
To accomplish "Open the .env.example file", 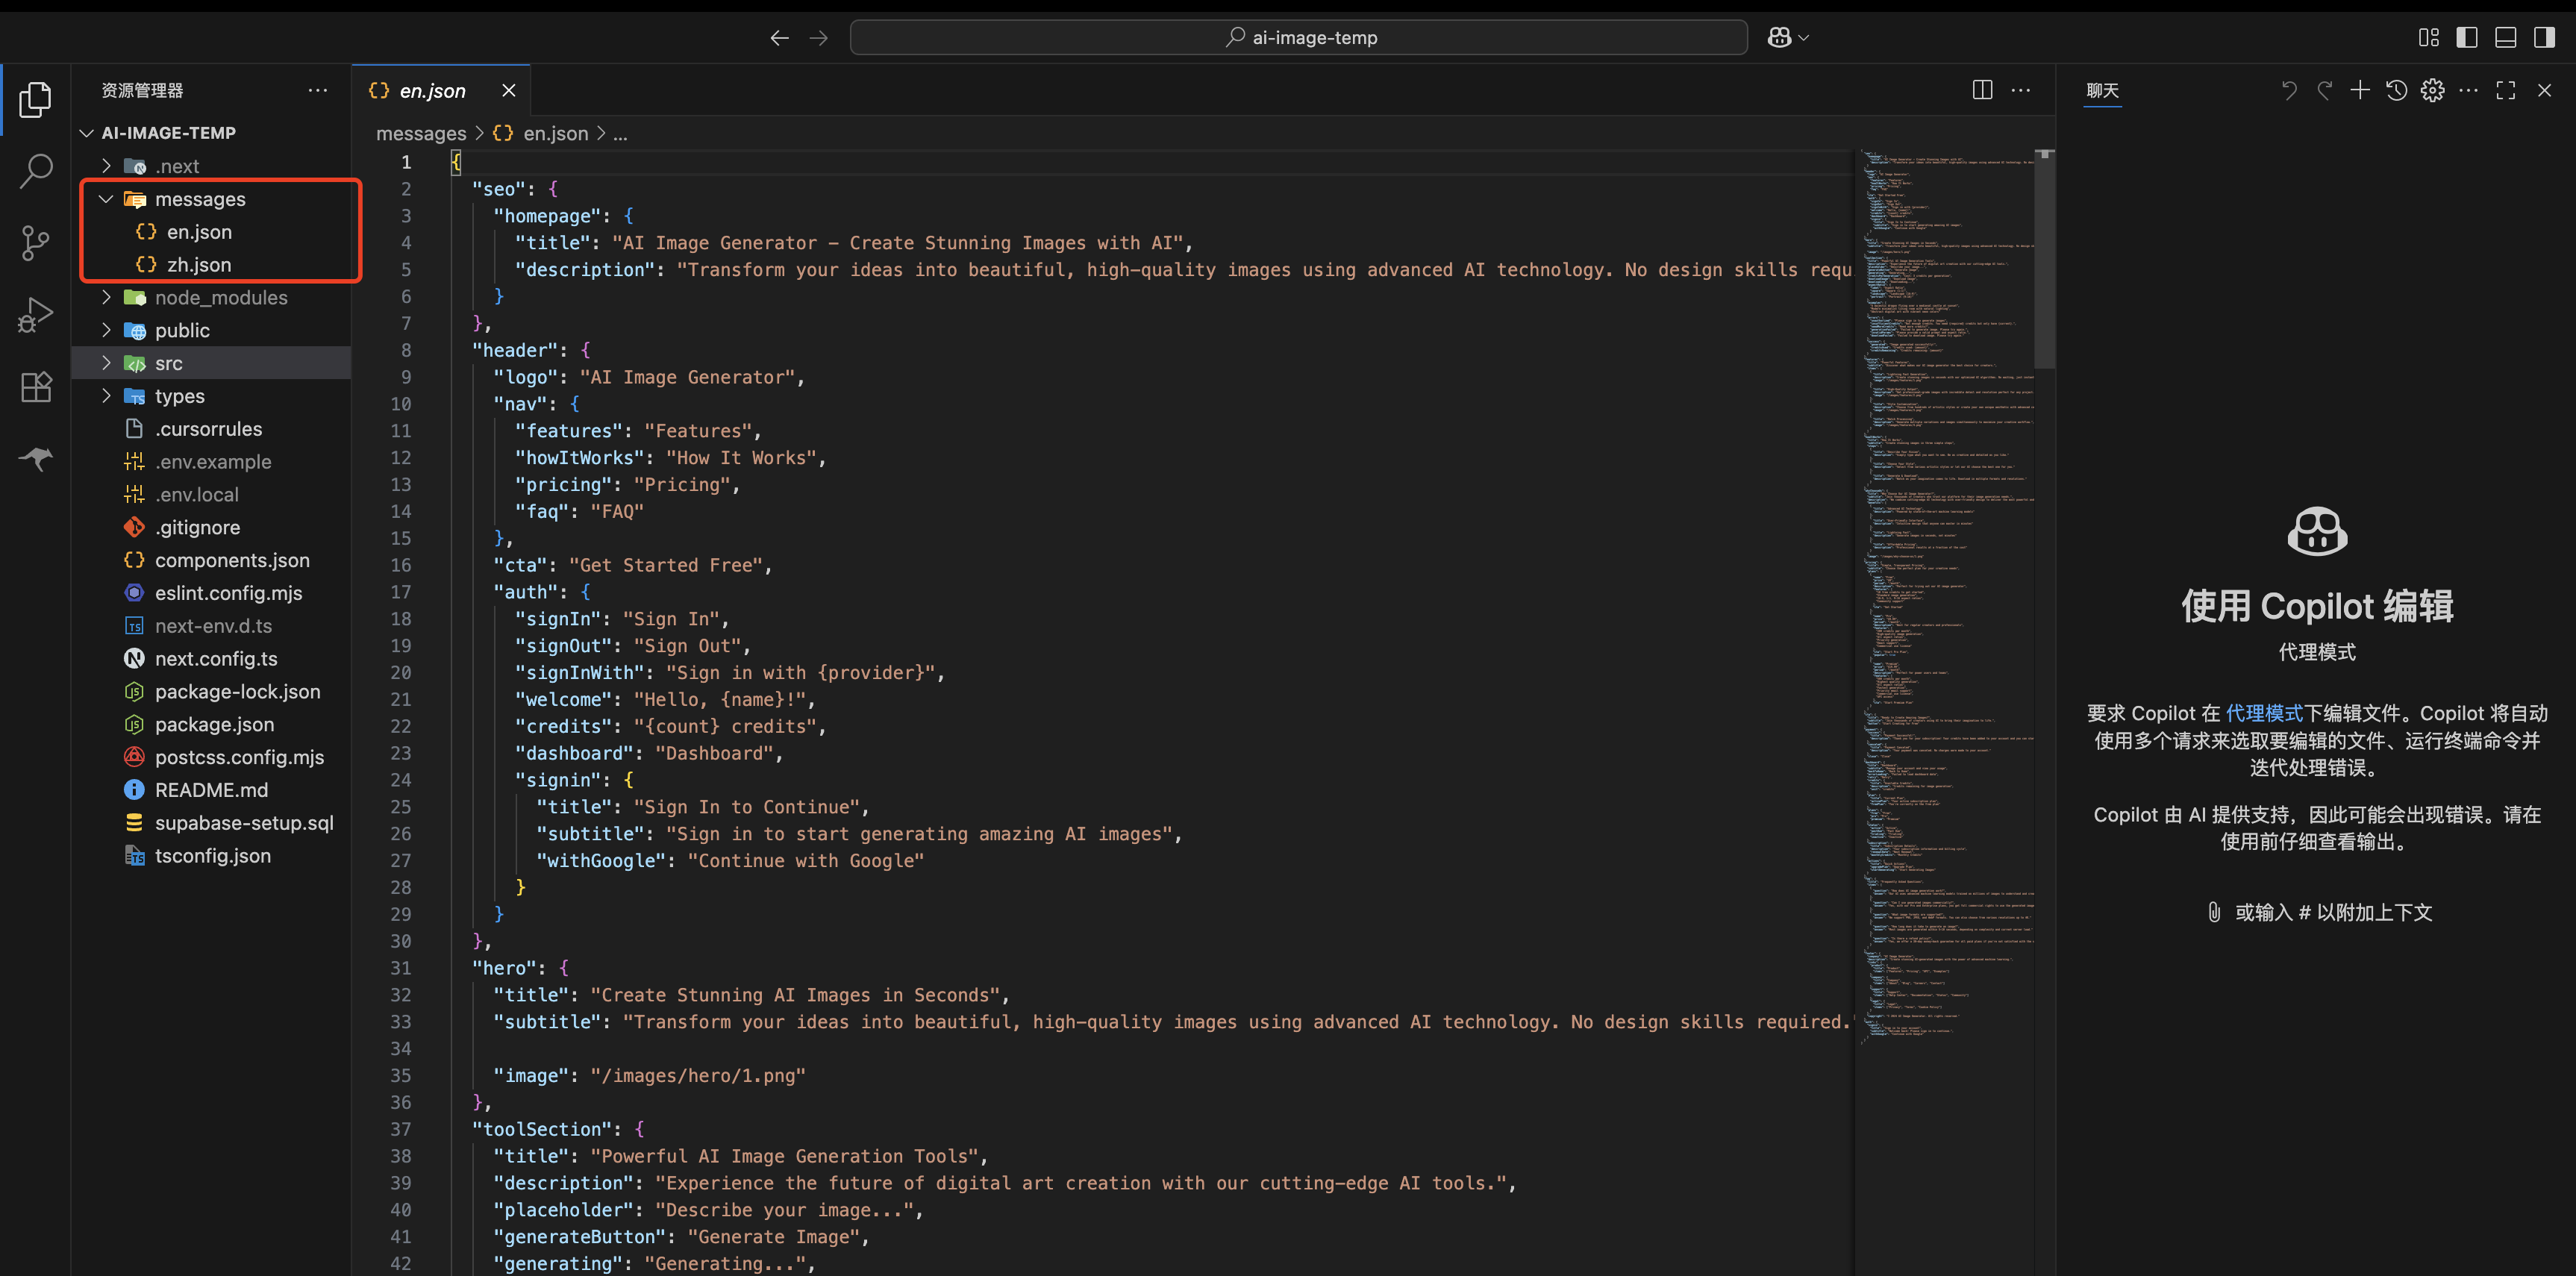I will pos(213,462).
